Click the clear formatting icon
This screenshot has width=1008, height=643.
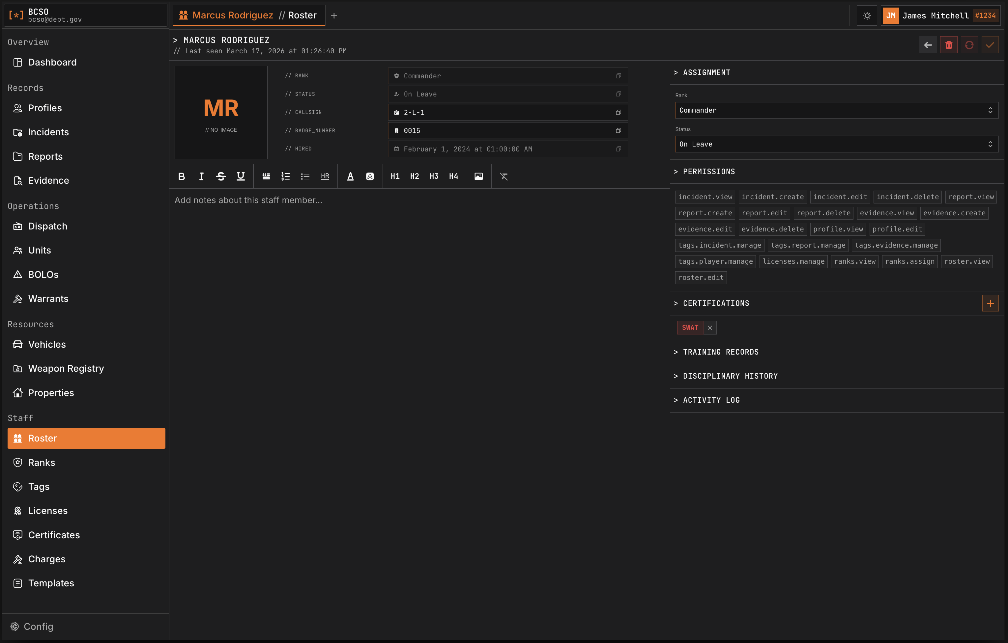point(504,176)
